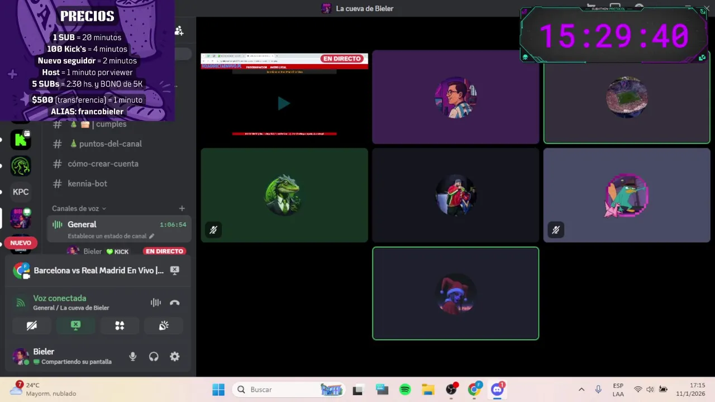Screen dimensions: 715x402
Task: Select lizard in suit avatar tile
Action: [284, 195]
